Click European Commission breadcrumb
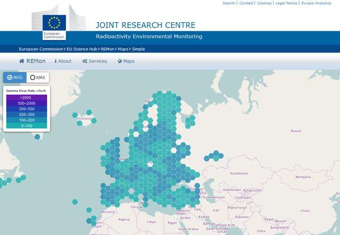340x235 pixels. [x=41, y=49]
